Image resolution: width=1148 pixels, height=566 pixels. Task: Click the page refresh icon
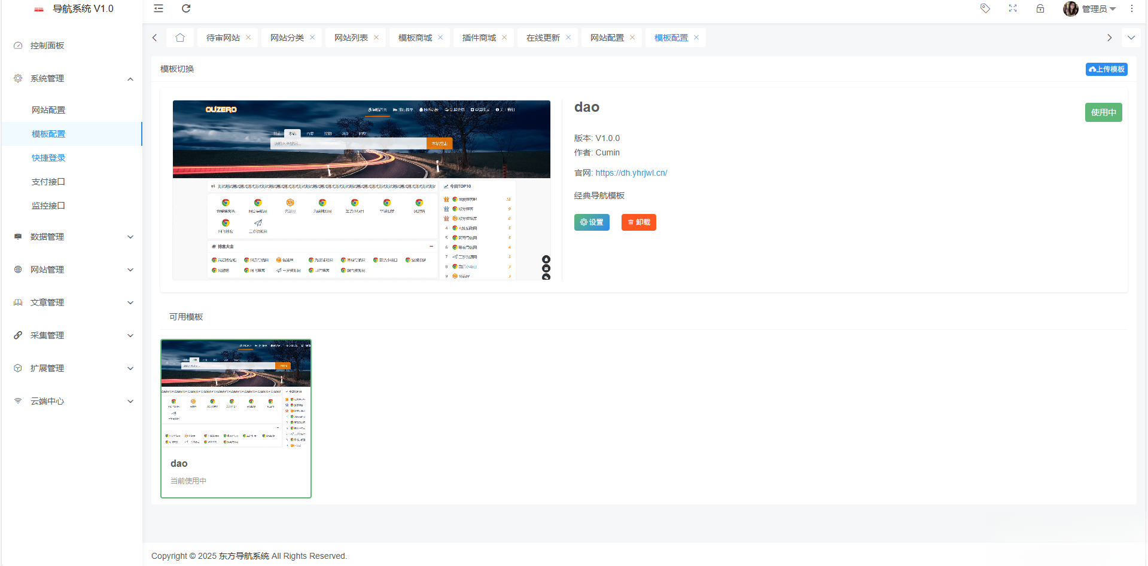[x=186, y=8]
